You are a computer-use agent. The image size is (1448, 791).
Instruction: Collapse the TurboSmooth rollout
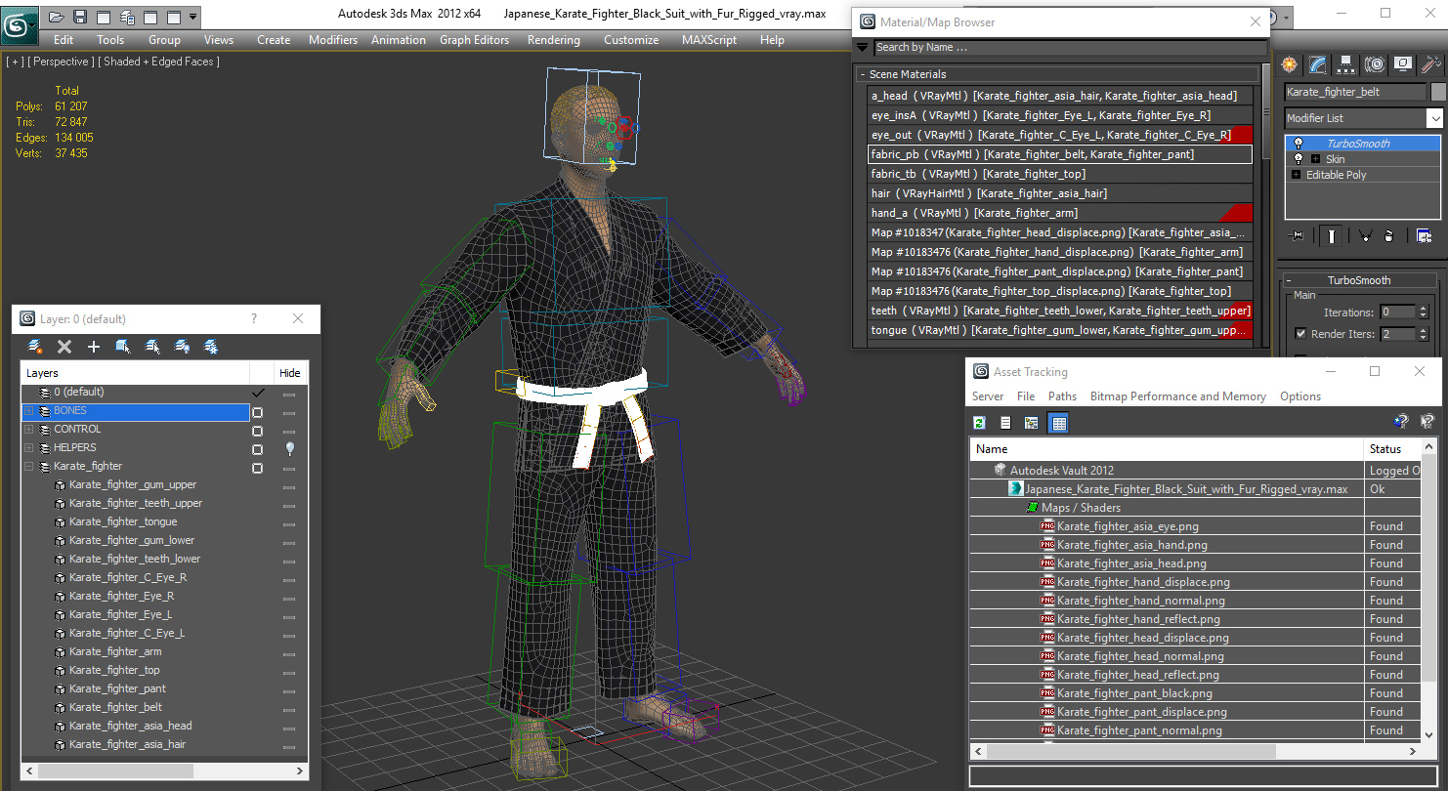[1358, 280]
